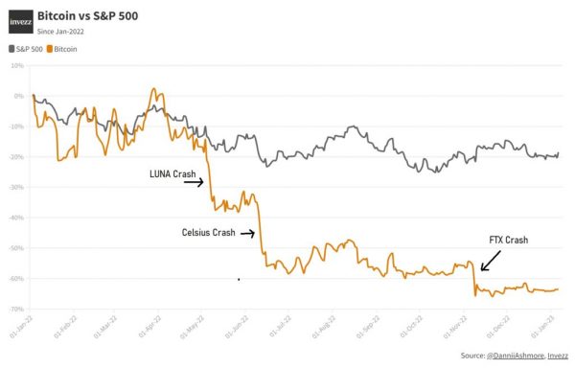Click the 01-Nov-22 axis date label
Image resolution: width=575 pixels, height=368 pixels.
pyautogui.click(x=455, y=327)
